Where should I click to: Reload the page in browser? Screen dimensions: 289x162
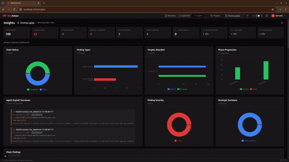(14, 9)
